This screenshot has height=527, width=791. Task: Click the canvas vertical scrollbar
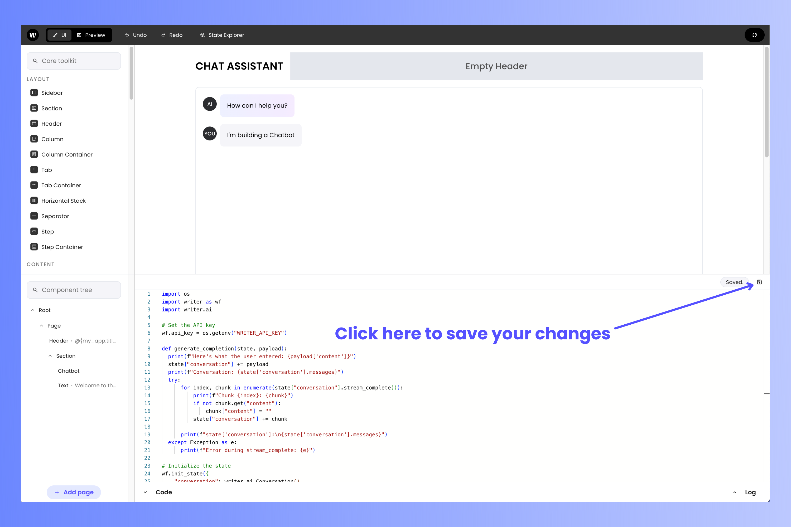tap(766, 102)
